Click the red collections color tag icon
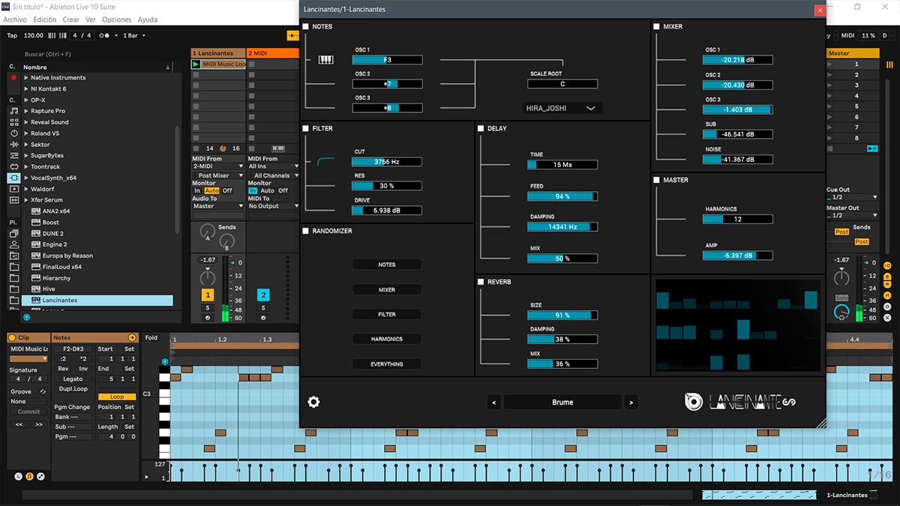 [x=13, y=77]
